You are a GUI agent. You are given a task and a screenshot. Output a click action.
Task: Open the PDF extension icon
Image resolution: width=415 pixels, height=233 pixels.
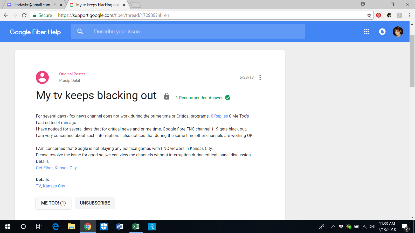[399, 15]
